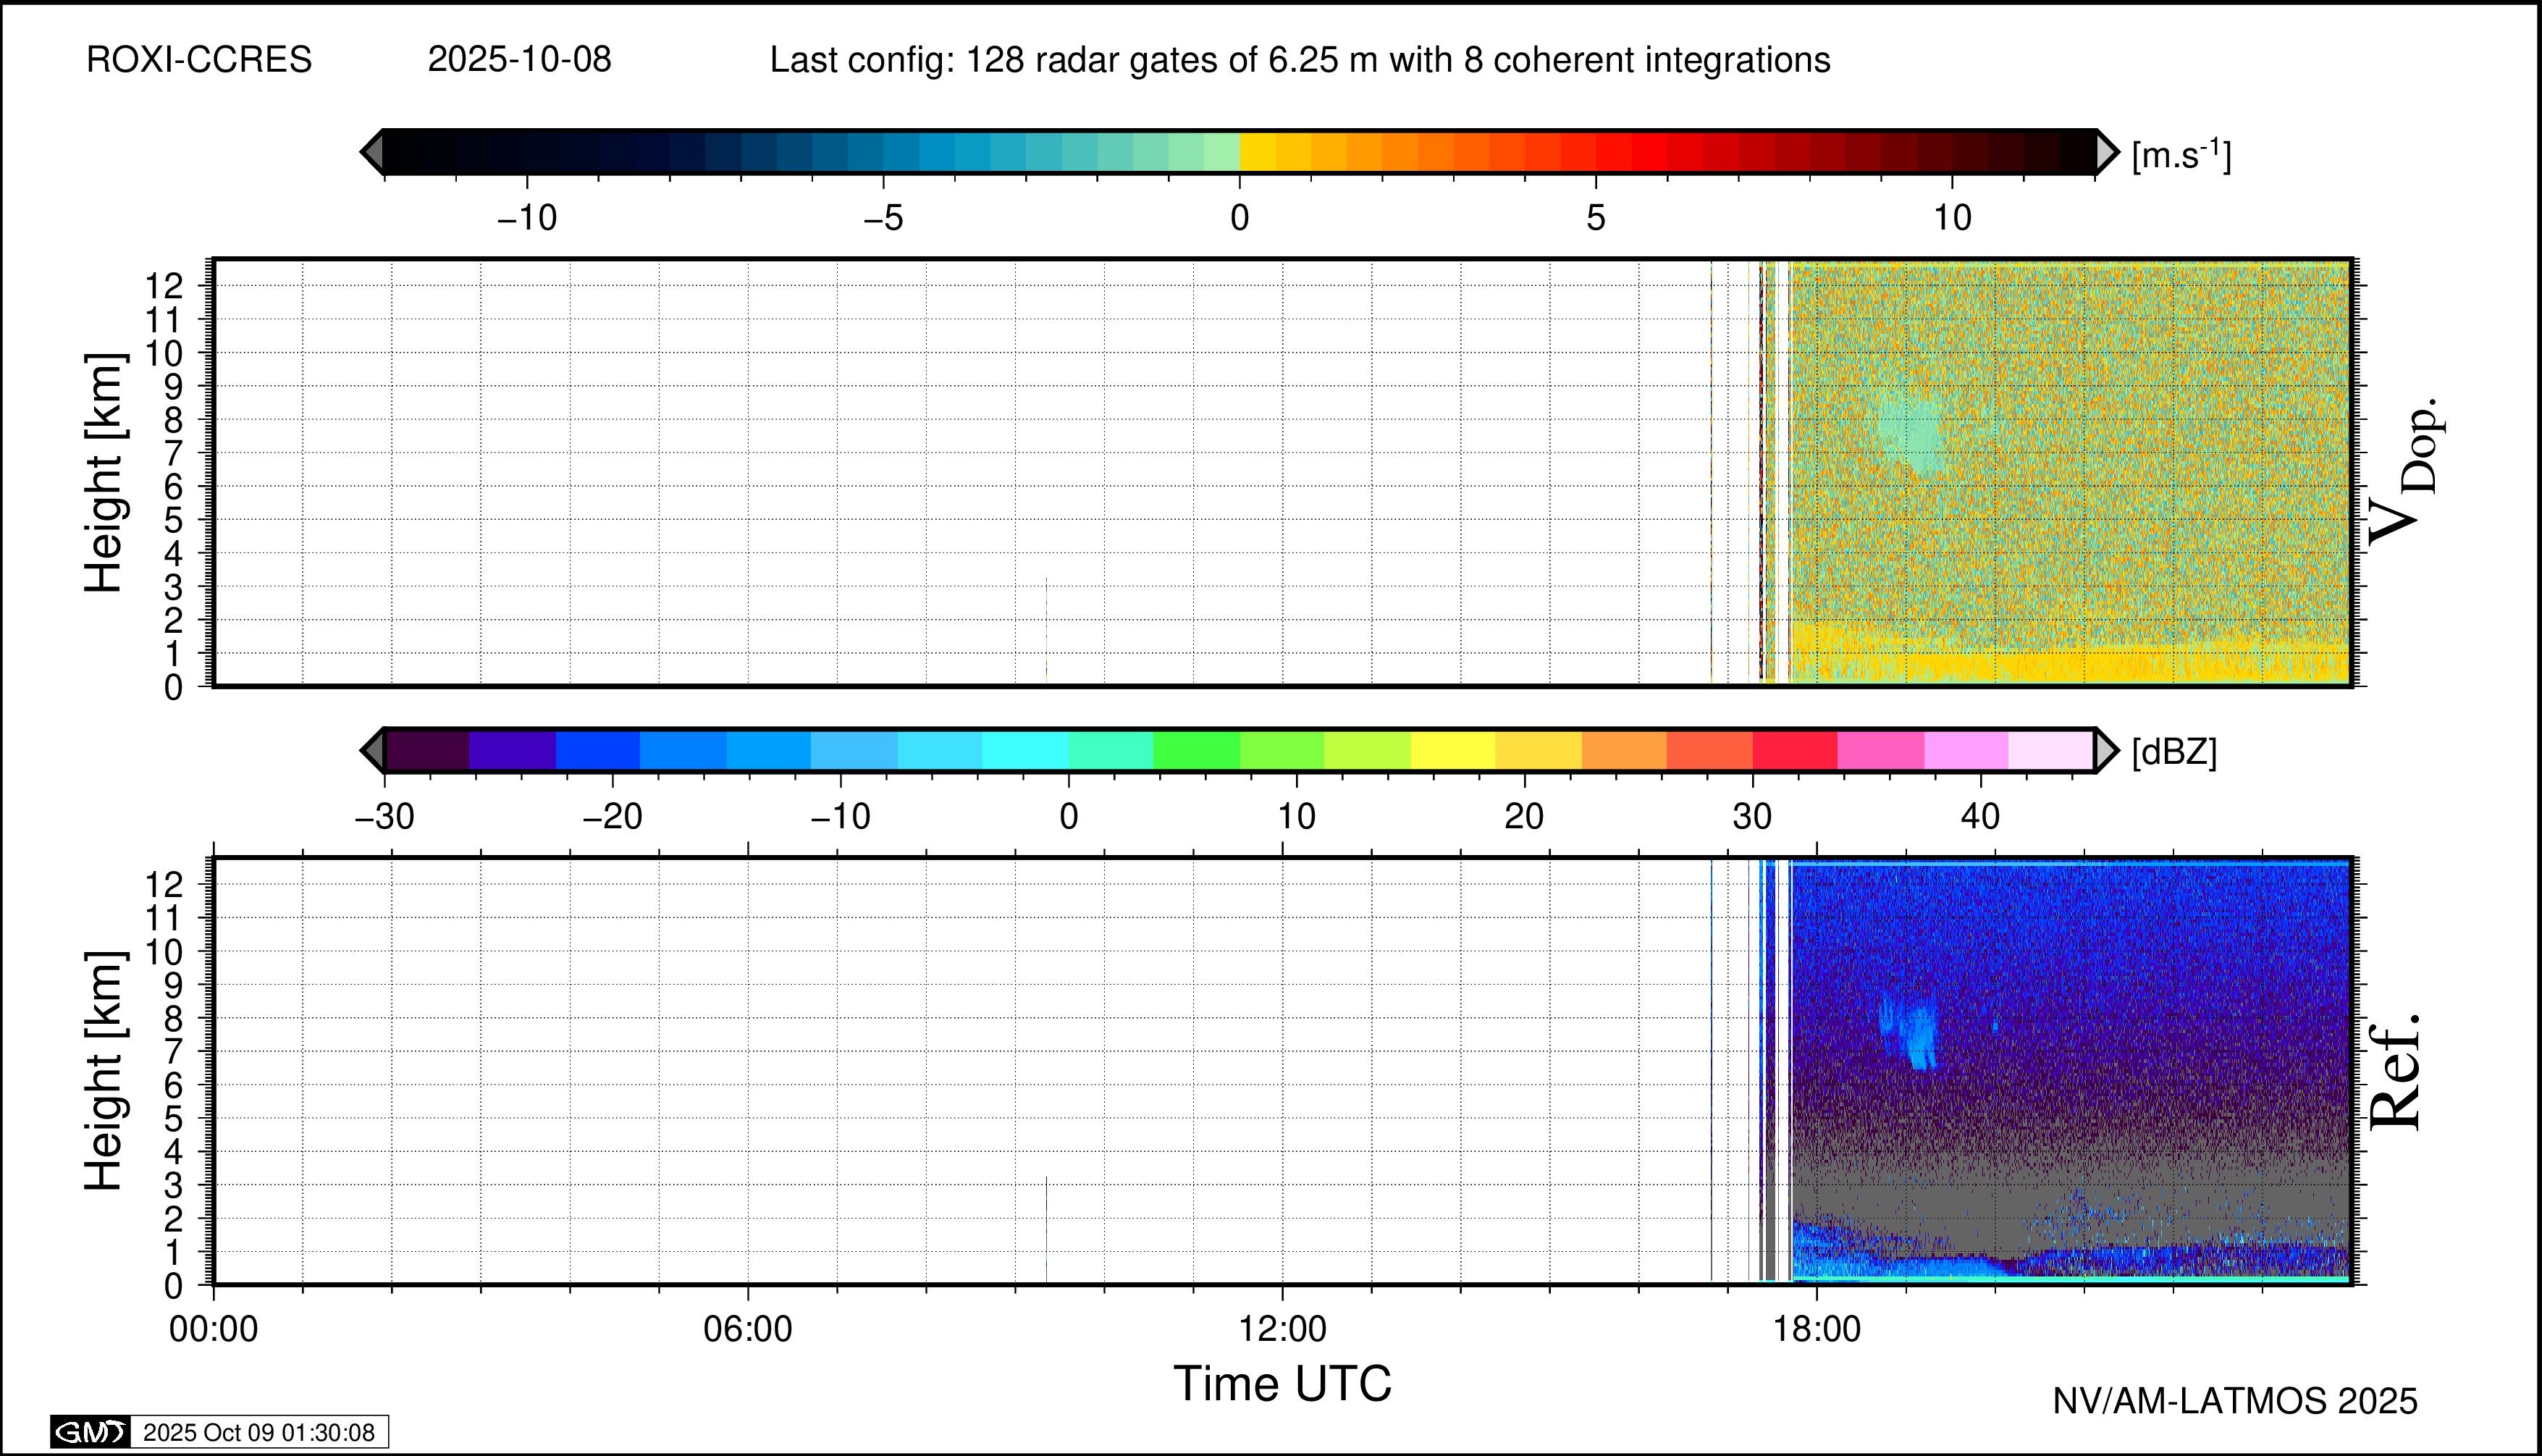This screenshot has width=2542, height=1456.
Task: Click right arrow of velocity colorbar
Action: [x=2106, y=152]
